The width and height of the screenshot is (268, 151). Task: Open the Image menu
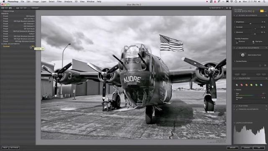click(x=36, y=2)
